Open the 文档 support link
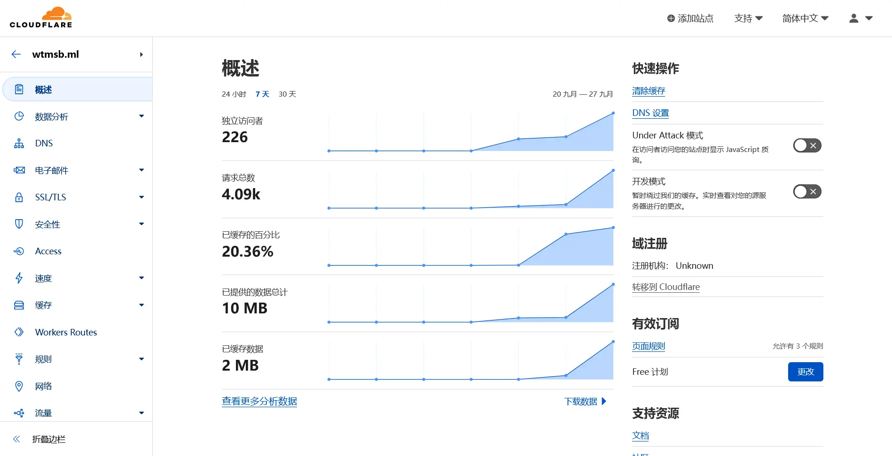Viewport: 892px width, 456px height. (641, 436)
